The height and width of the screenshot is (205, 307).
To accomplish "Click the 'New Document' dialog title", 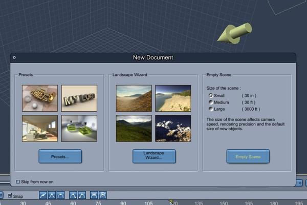I will point(153,57).
